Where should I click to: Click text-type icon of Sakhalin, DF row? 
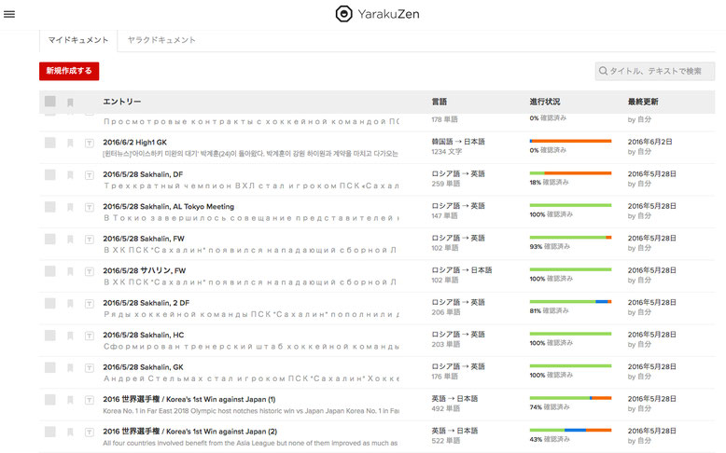[x=90, y=175]
